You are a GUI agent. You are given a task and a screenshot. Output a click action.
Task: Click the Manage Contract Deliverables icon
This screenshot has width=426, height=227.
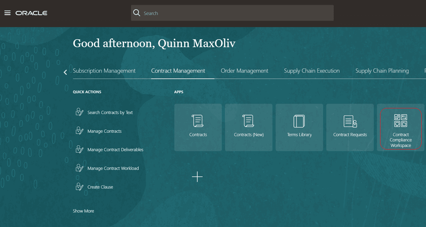coord(79,149)
